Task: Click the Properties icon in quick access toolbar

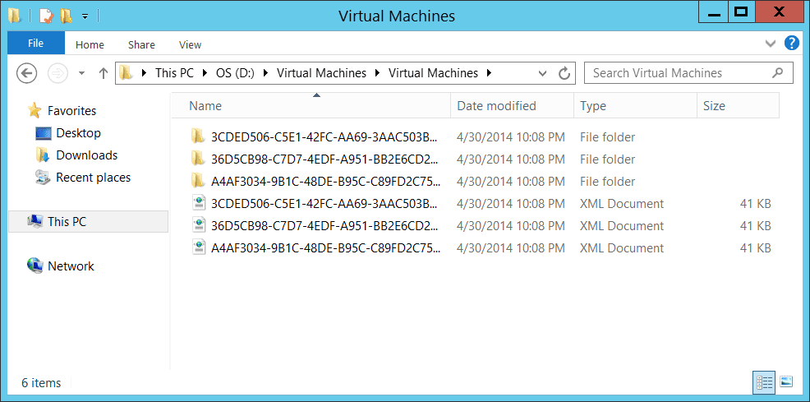Action: 46,16
